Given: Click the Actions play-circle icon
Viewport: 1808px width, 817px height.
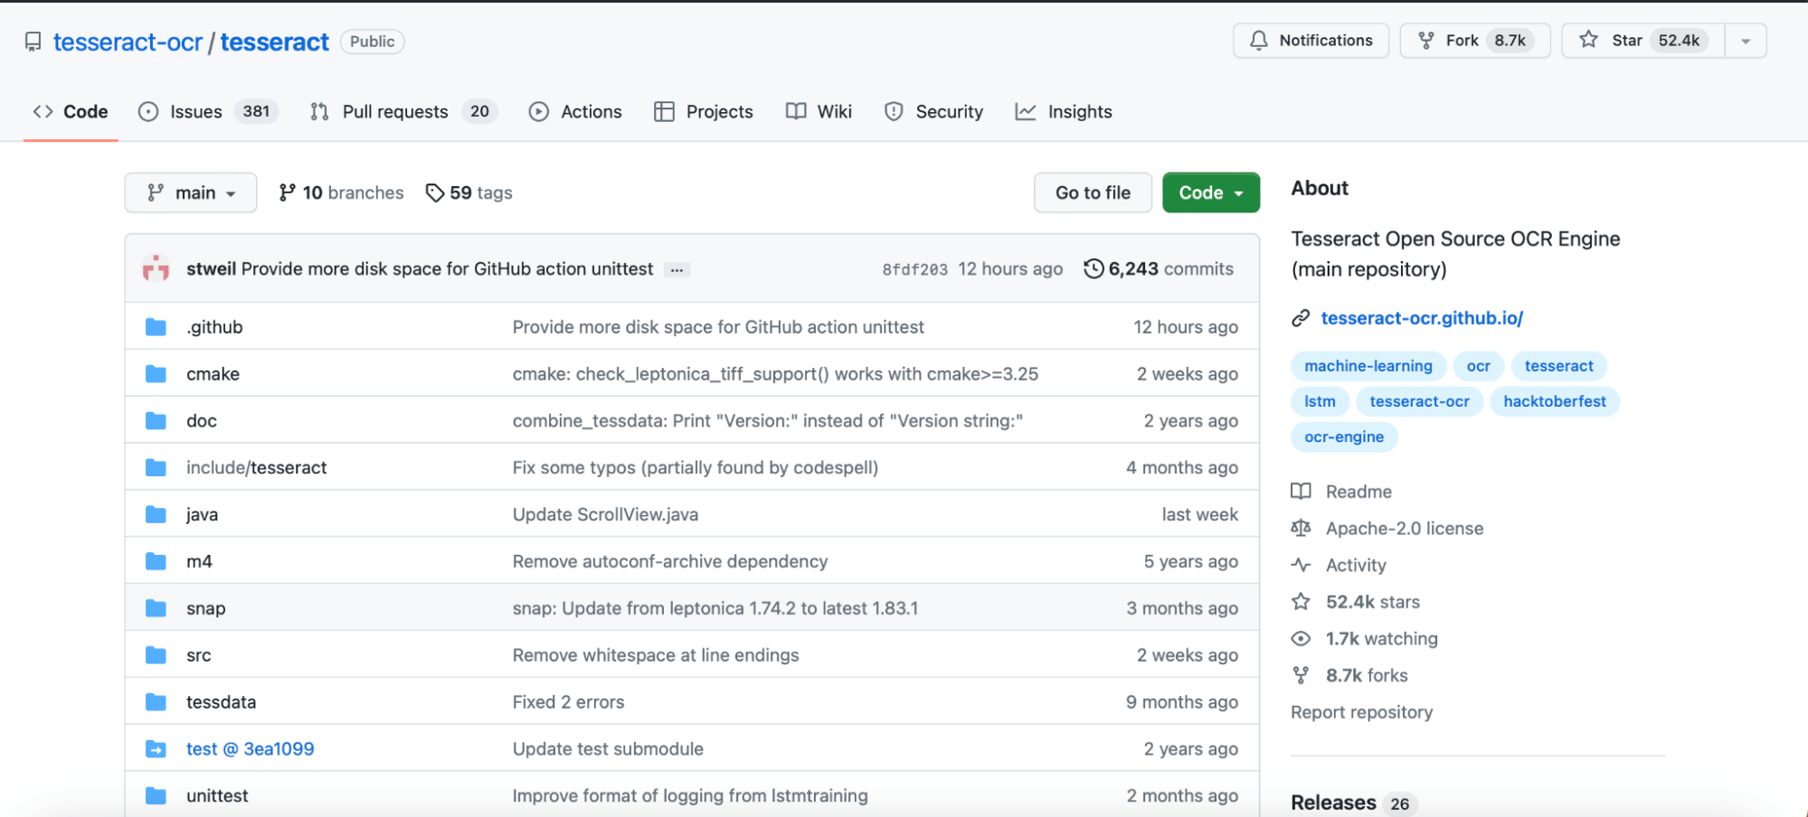Looking at the screenshot, I should pos(539,111).
